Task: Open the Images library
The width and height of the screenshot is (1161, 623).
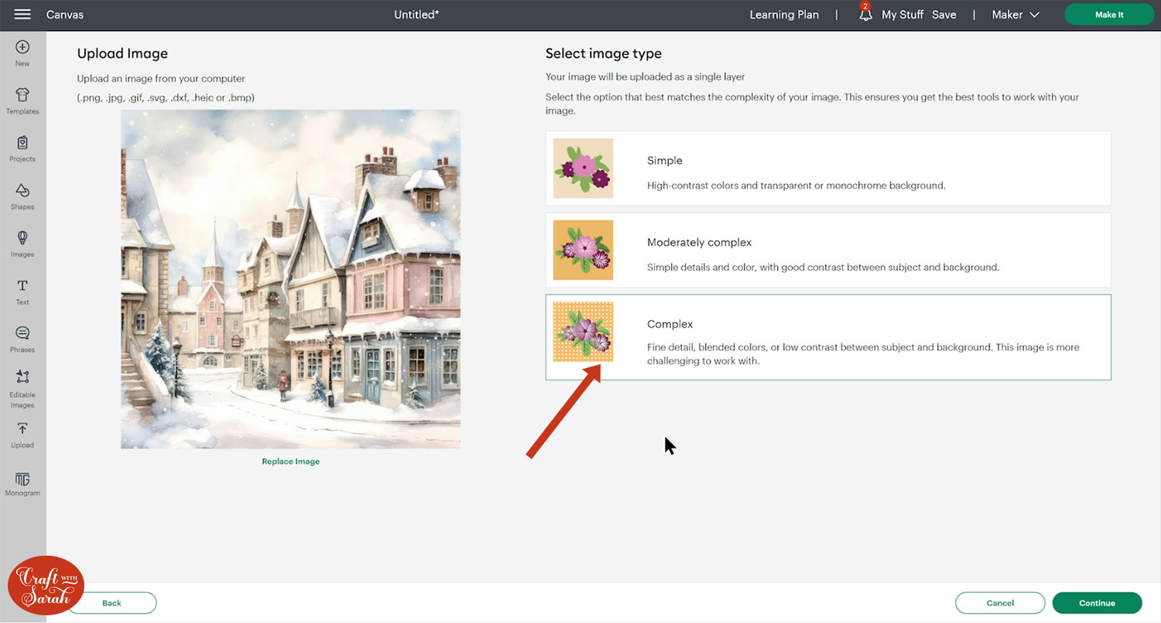Action: [22, 239]
